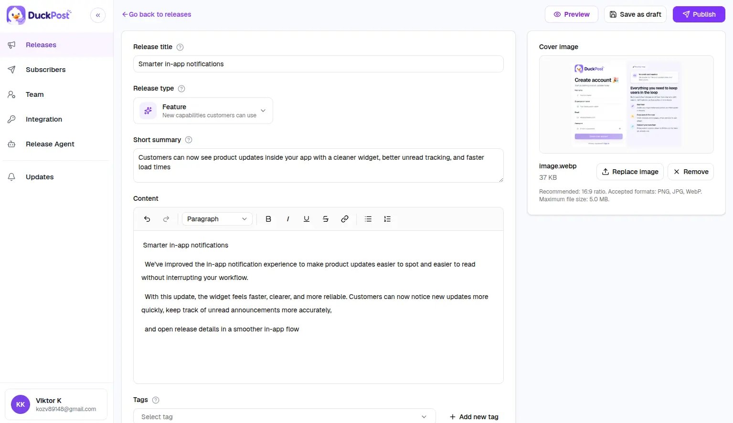Click the summary text area resize handle
The height and width of the screenshot is (423, 733).
tap(501, 180)
